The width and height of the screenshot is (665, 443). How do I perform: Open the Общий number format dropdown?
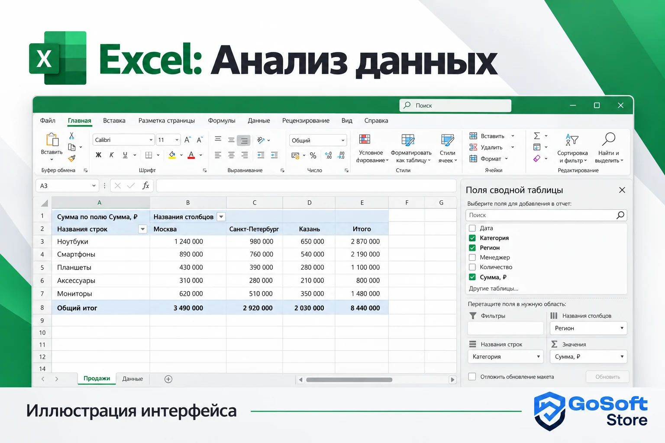coord(343,140)
